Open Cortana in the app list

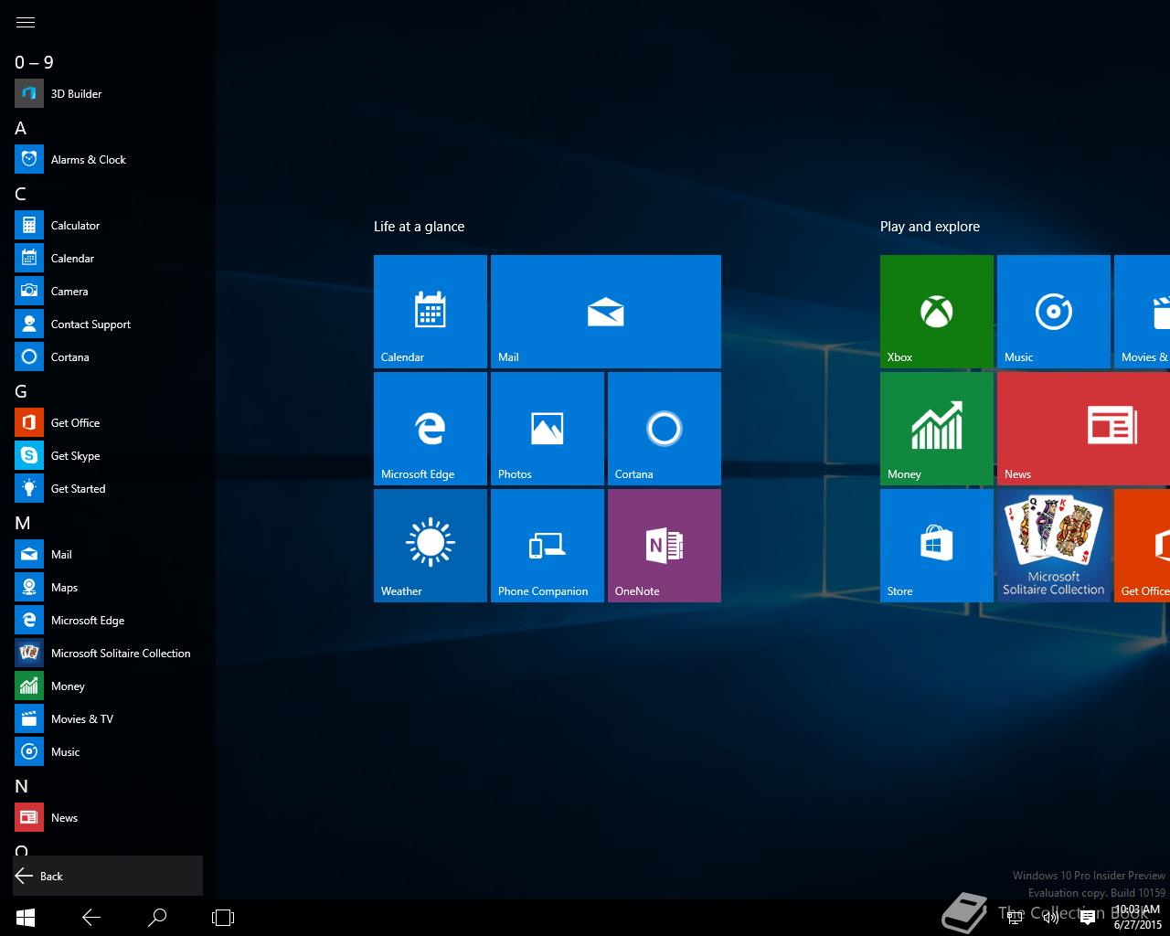click(108, 356)
